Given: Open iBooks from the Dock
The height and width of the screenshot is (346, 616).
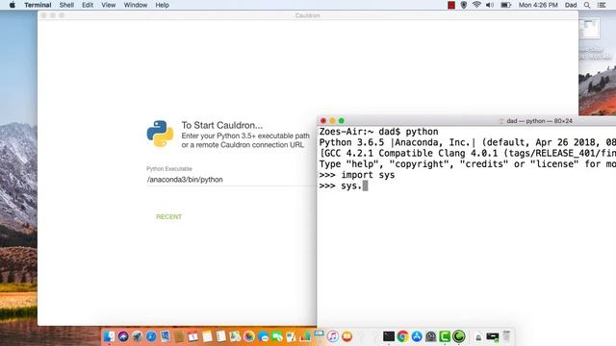Looking at the screenshot, I should click(x=346, y=336).
